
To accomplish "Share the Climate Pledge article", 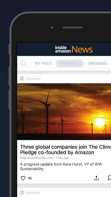I will point(97,178).
